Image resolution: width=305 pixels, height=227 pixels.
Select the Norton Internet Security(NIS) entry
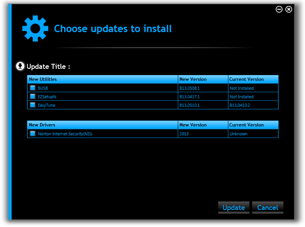(x=65, y=134)
